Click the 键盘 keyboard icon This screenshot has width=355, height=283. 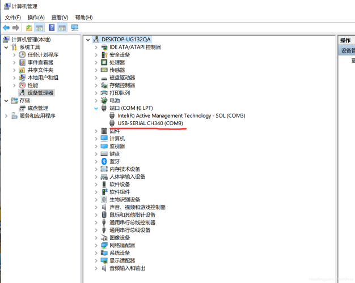click(x=104, y=154)
